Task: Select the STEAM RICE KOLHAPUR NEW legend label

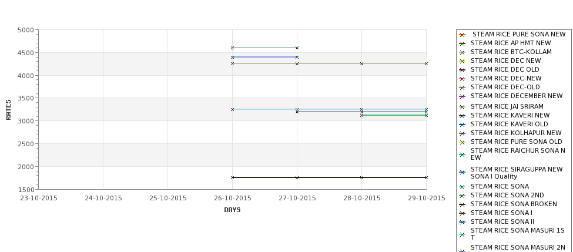Action: (516, 133)
